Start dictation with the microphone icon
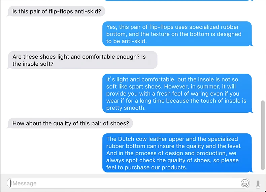This screenshot has width=266, height=192. 258,184
